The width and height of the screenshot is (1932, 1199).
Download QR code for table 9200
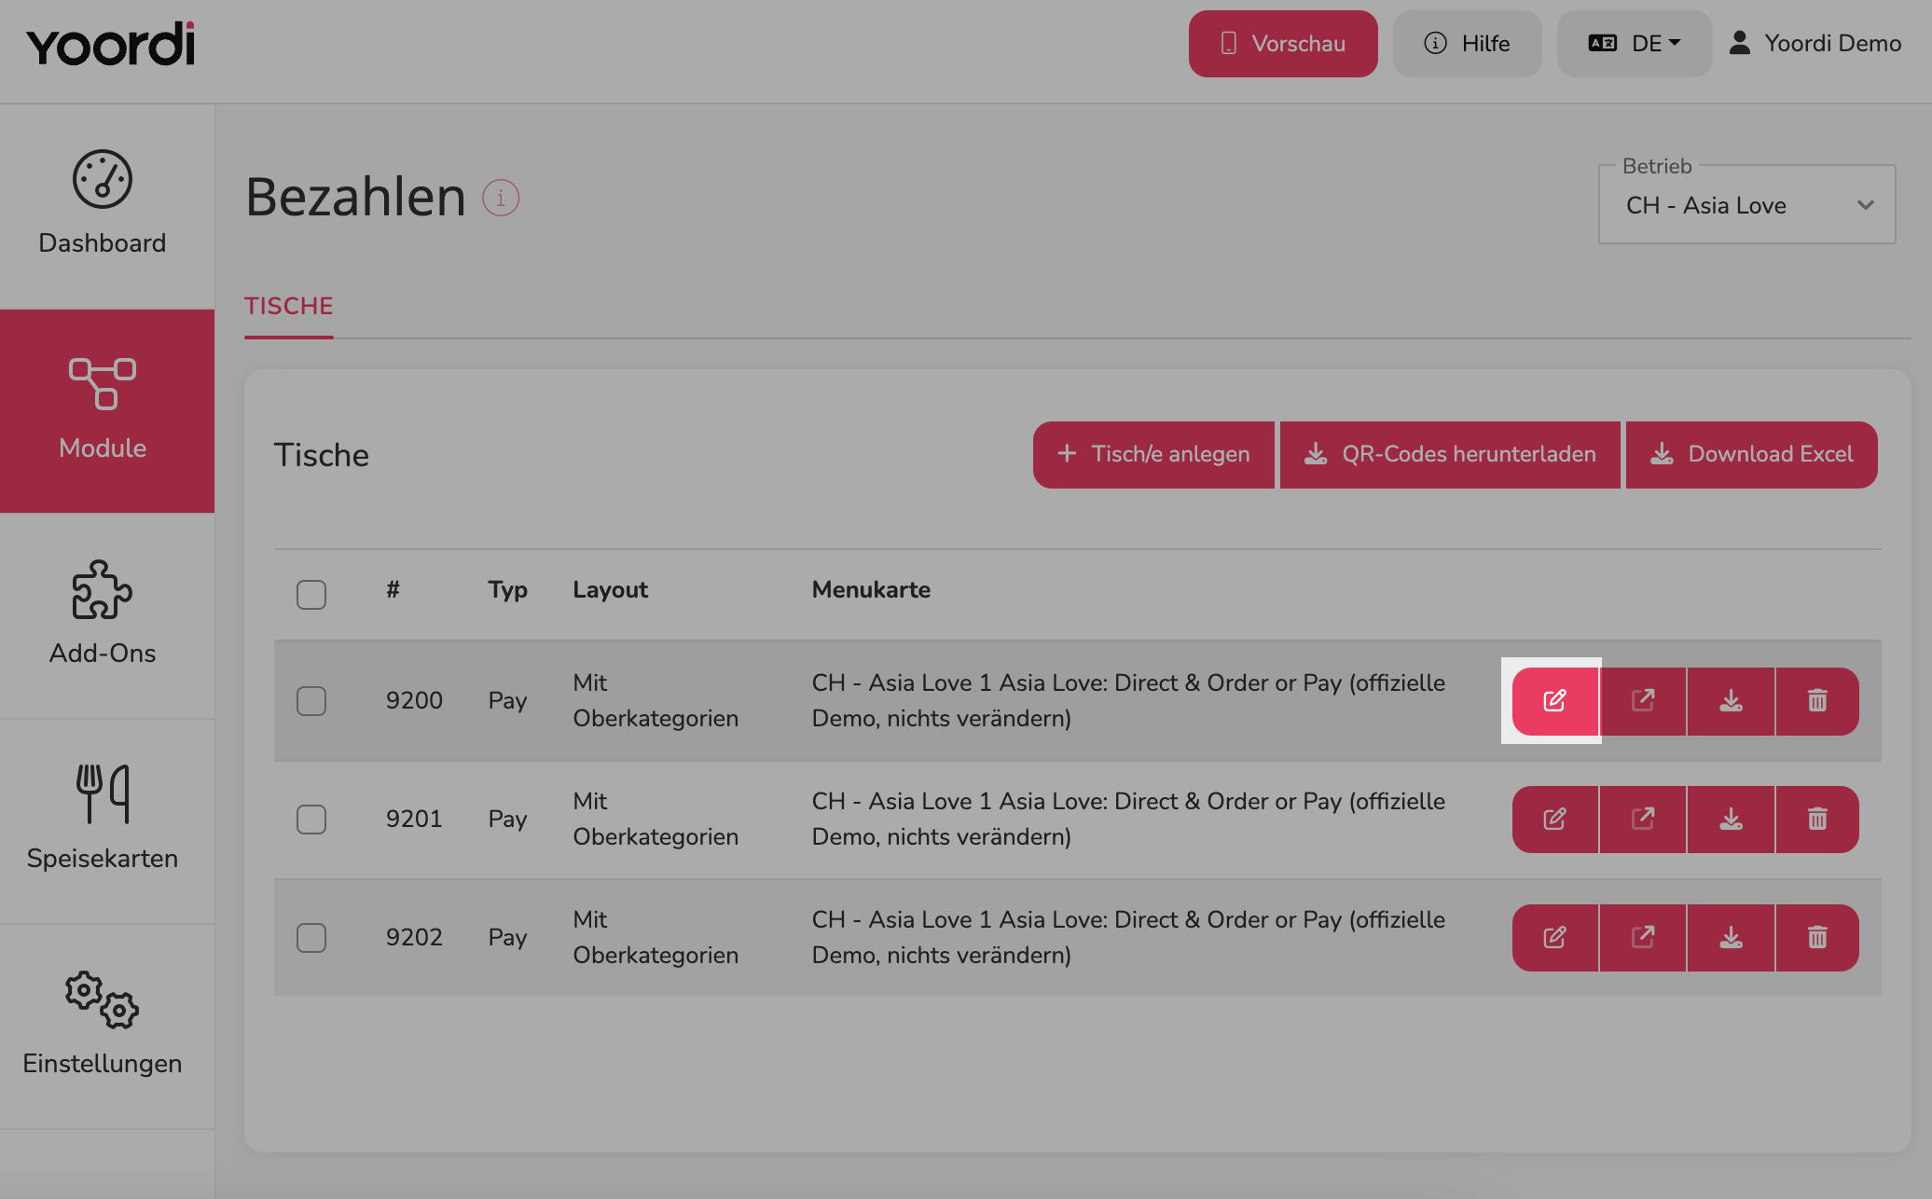(1731, 701)
